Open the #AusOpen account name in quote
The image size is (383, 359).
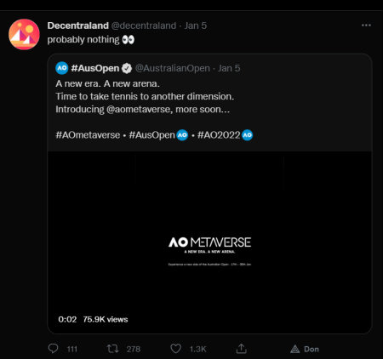95,68
